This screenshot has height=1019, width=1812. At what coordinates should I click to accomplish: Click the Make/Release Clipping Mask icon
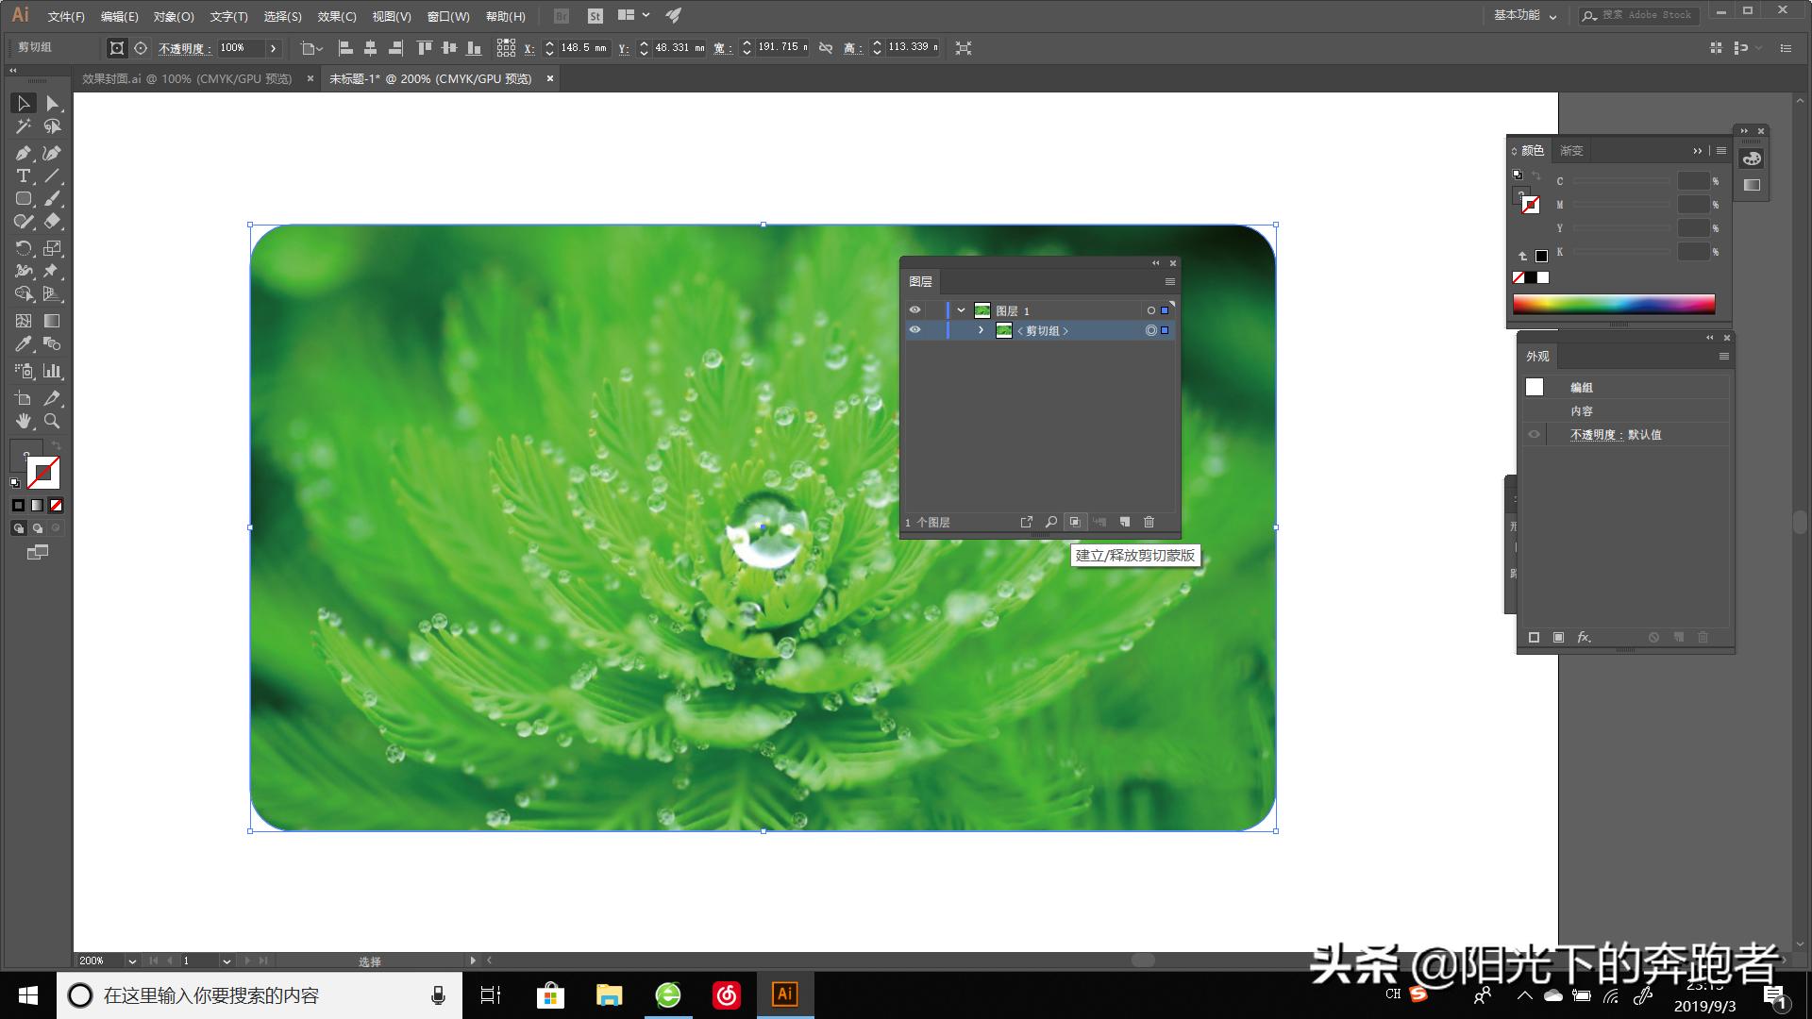pyautogui.click(x=1073, y=522)
